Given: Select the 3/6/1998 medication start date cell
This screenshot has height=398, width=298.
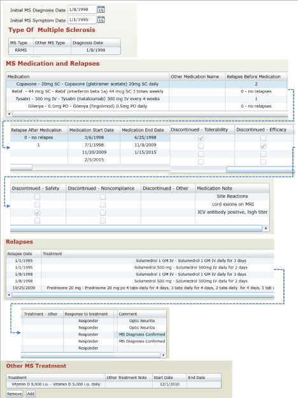Looking at the screenshot, I should pos(94,138).
